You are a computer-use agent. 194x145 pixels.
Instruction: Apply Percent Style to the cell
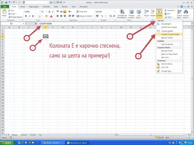[102, 16]
